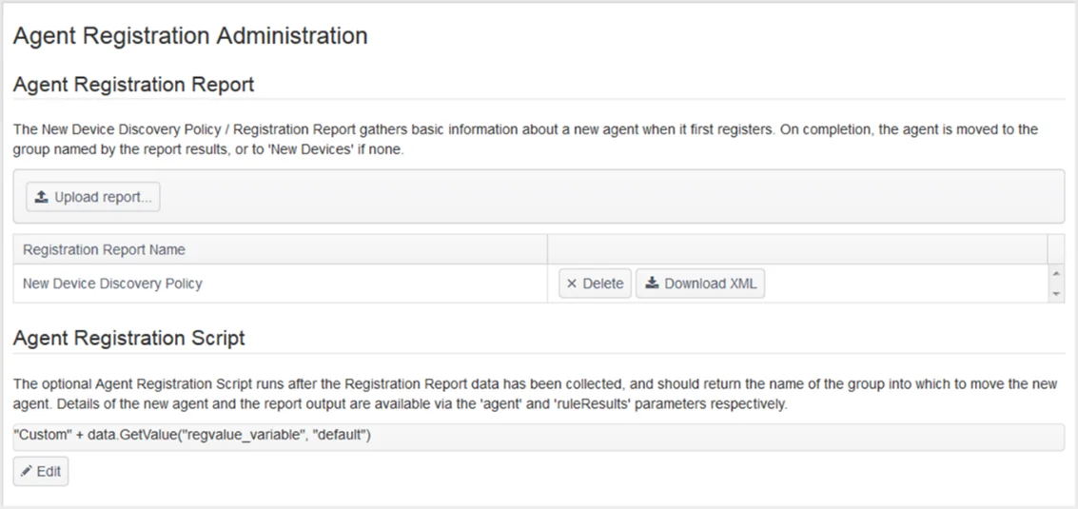Download XML for New Device Discovery Policy
This screenshot has width=1078, height=509.
(700, 284)
